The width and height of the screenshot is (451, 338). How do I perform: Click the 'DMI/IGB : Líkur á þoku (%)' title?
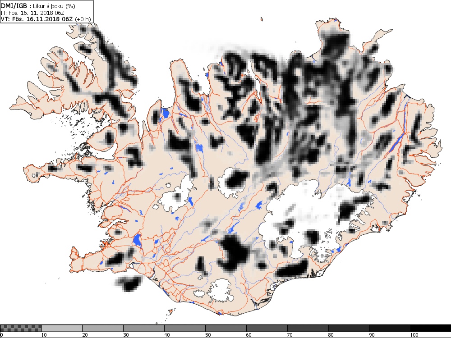[38, 6]
